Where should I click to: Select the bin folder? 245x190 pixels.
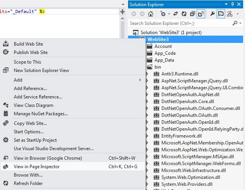(158, 67)
